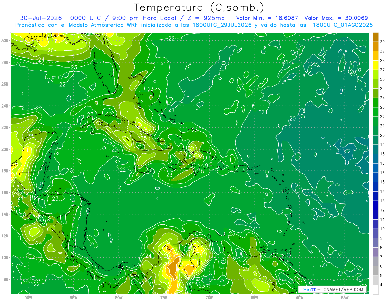
Task: Click the legend value '19' on the color scale
Action: [x=383, y=145]
